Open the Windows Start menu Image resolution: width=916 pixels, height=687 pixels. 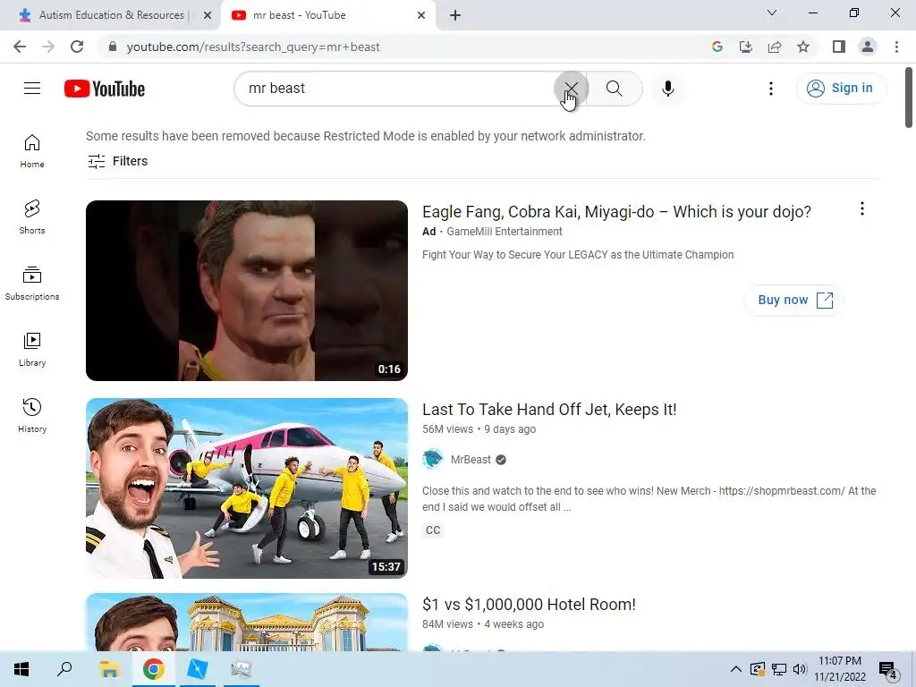(x=21, y=669)
